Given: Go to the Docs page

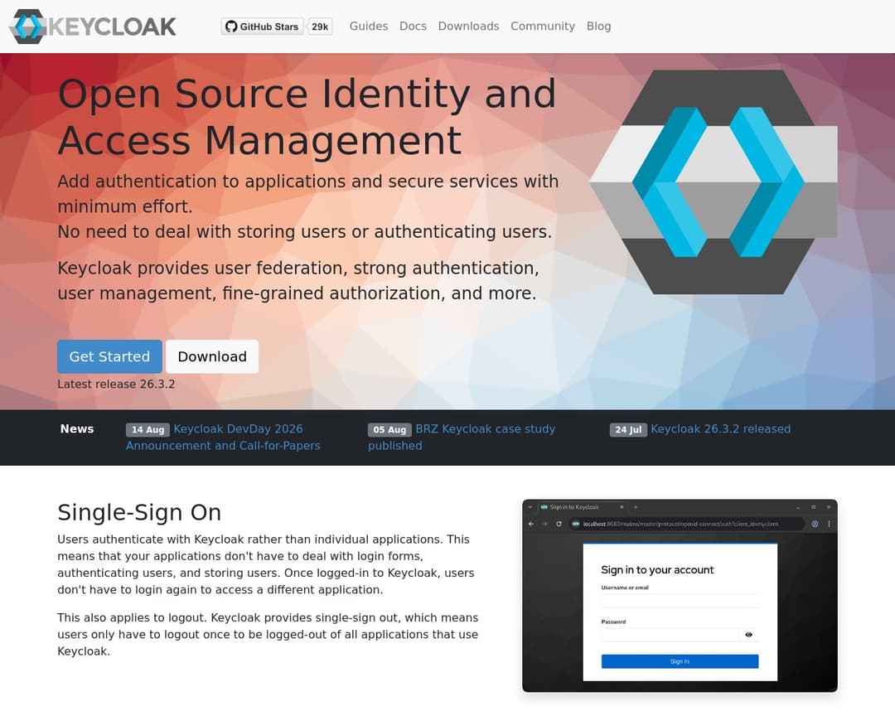Looking at the screenshot, I should click(x=413, y=27).
